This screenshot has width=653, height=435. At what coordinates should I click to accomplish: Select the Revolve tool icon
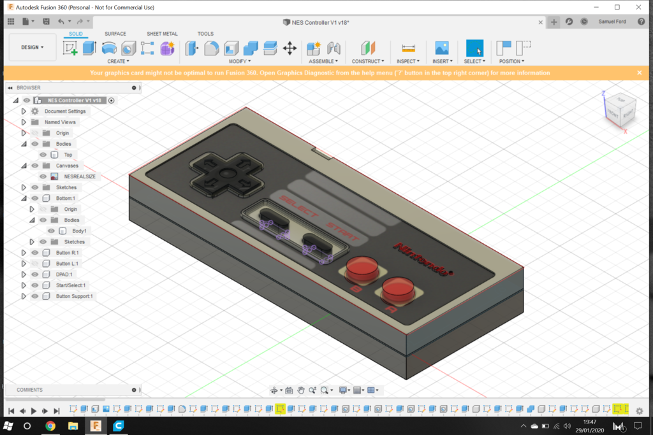click(x=109, y=48)
